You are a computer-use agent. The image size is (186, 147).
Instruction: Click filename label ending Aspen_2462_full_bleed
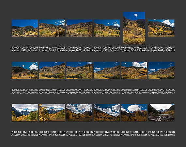click(25, 134)
